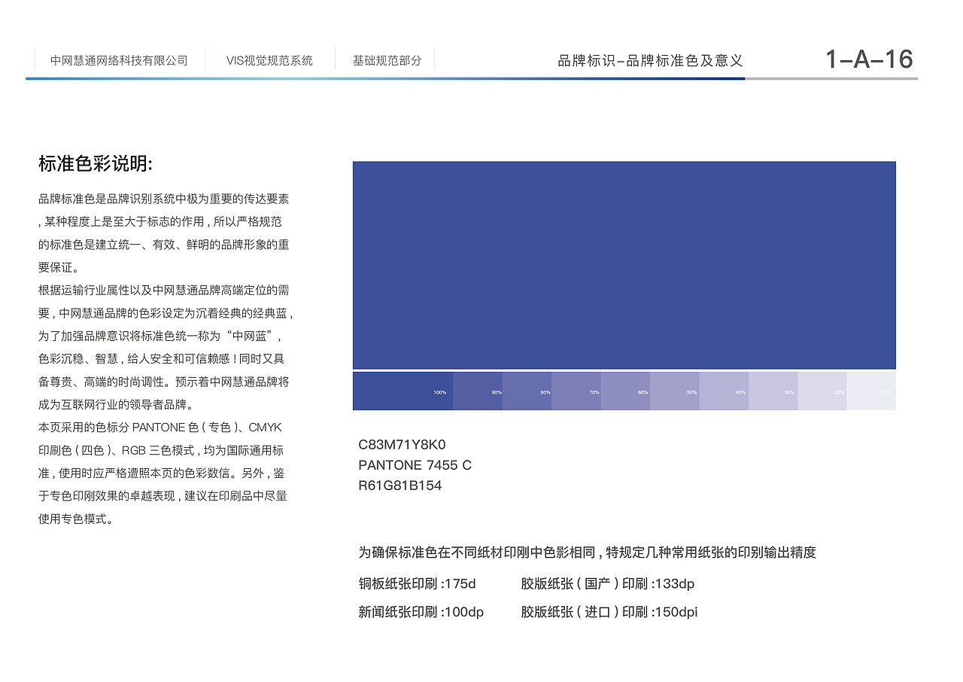The width and height of the screenshot is (963, 682).
Task: Select the 30% tint swatch
Action: 773,391
